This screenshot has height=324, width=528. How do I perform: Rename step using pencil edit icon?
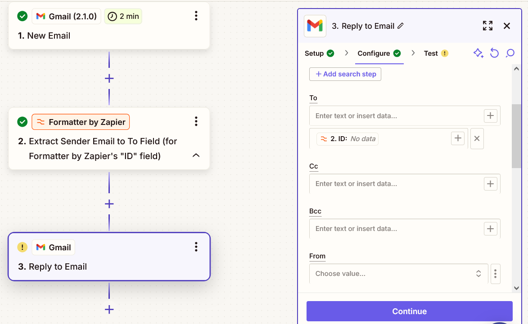(400, 26)
